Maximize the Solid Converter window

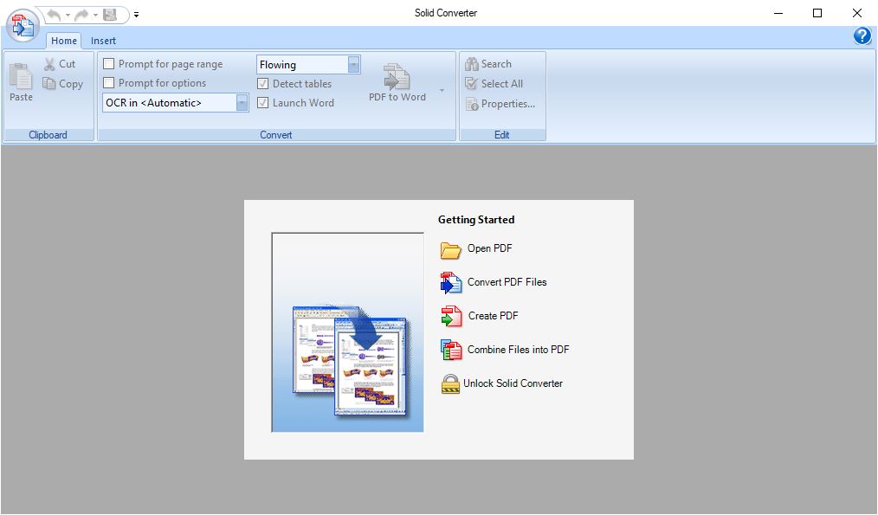pos(817,13)
